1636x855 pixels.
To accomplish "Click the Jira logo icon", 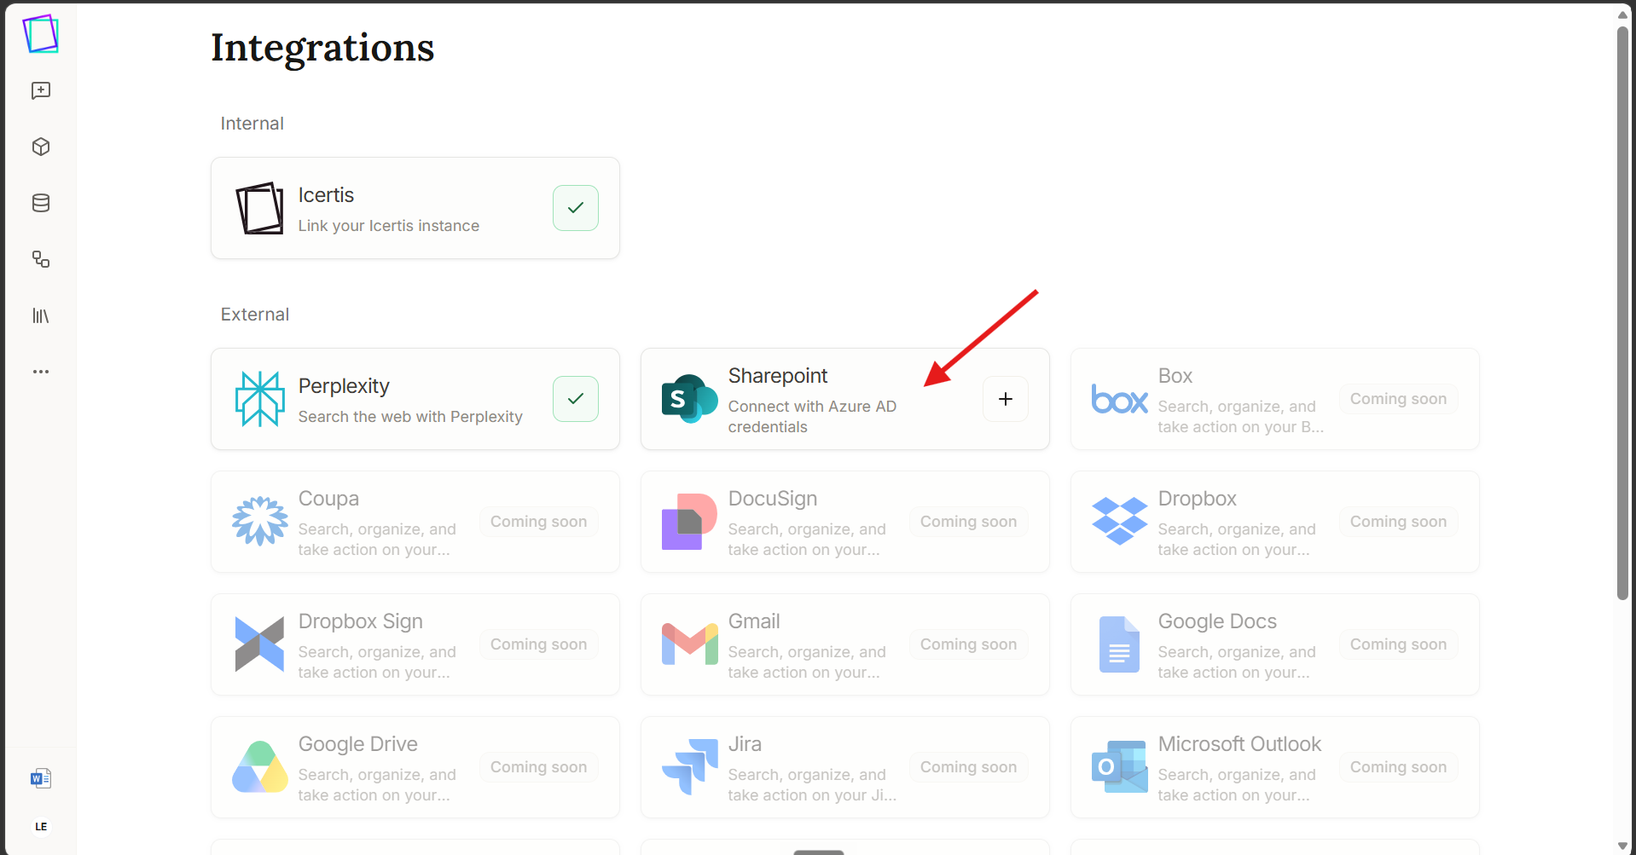I will point(689,767).
